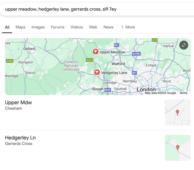Click the Upper Meadow map pin
The width and height of the screenshot is (194, 170).
click(96, 52)
